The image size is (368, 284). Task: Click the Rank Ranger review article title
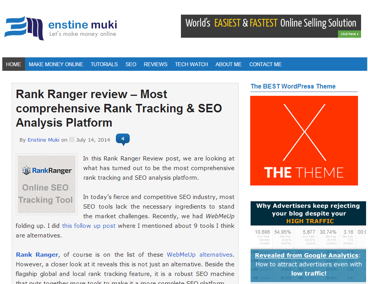[x=119, y=109]
